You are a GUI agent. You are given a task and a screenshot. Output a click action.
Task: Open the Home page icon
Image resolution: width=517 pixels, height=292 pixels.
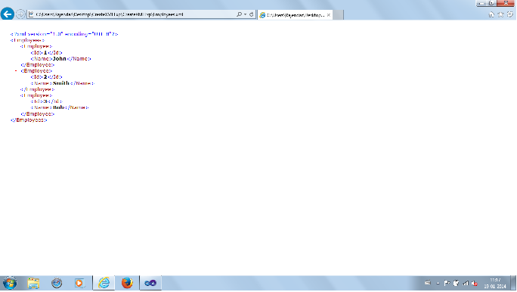pyautogui.click(x=491, y=14)
